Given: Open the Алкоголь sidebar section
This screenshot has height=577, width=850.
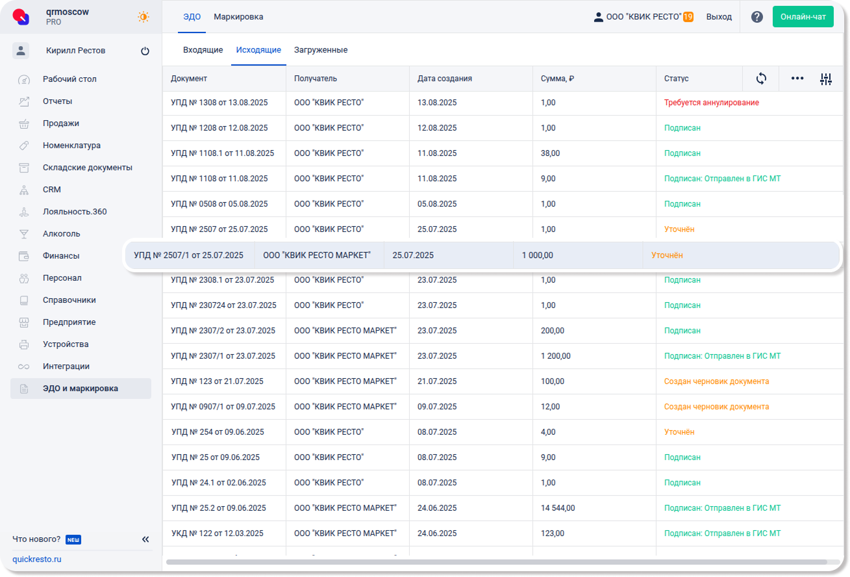Looking at the screenshot, I should point(61,234).
